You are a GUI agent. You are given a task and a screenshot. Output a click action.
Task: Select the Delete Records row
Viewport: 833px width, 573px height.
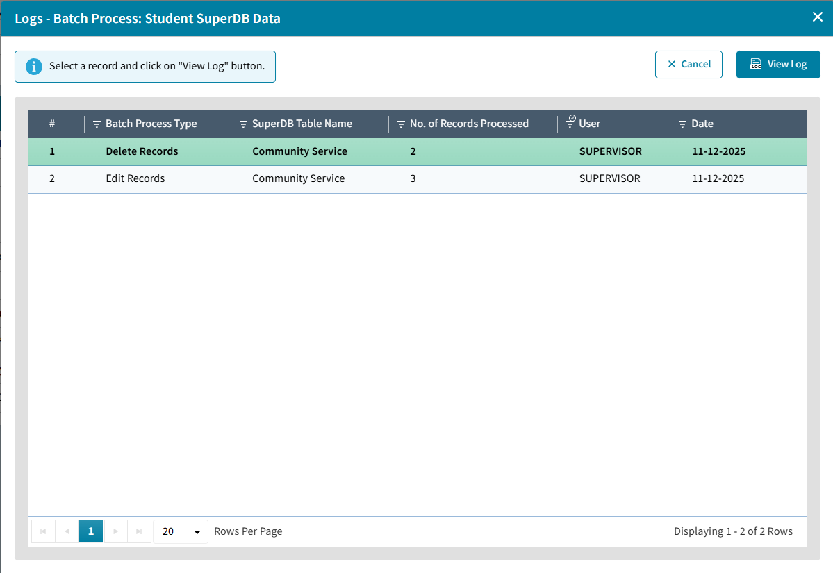tap(417, 152)
